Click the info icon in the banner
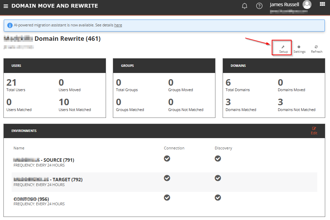The height and width of the screenshot is (220, 330). point(10,25)
